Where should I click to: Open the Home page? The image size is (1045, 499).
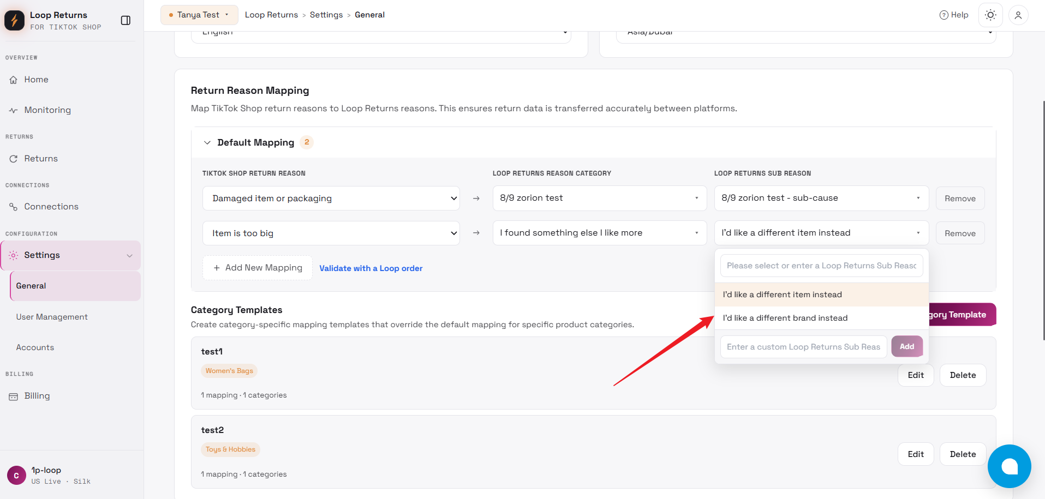coord(36,80)
